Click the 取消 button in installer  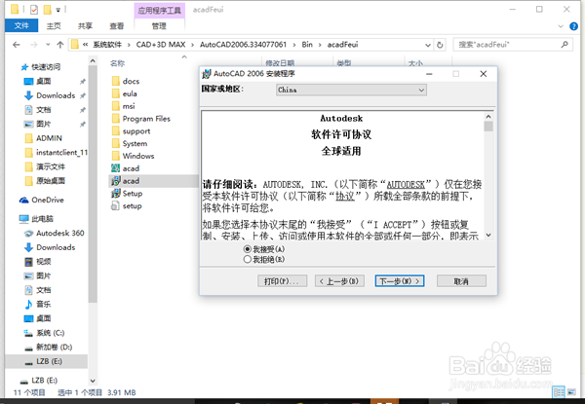(461, 281)
